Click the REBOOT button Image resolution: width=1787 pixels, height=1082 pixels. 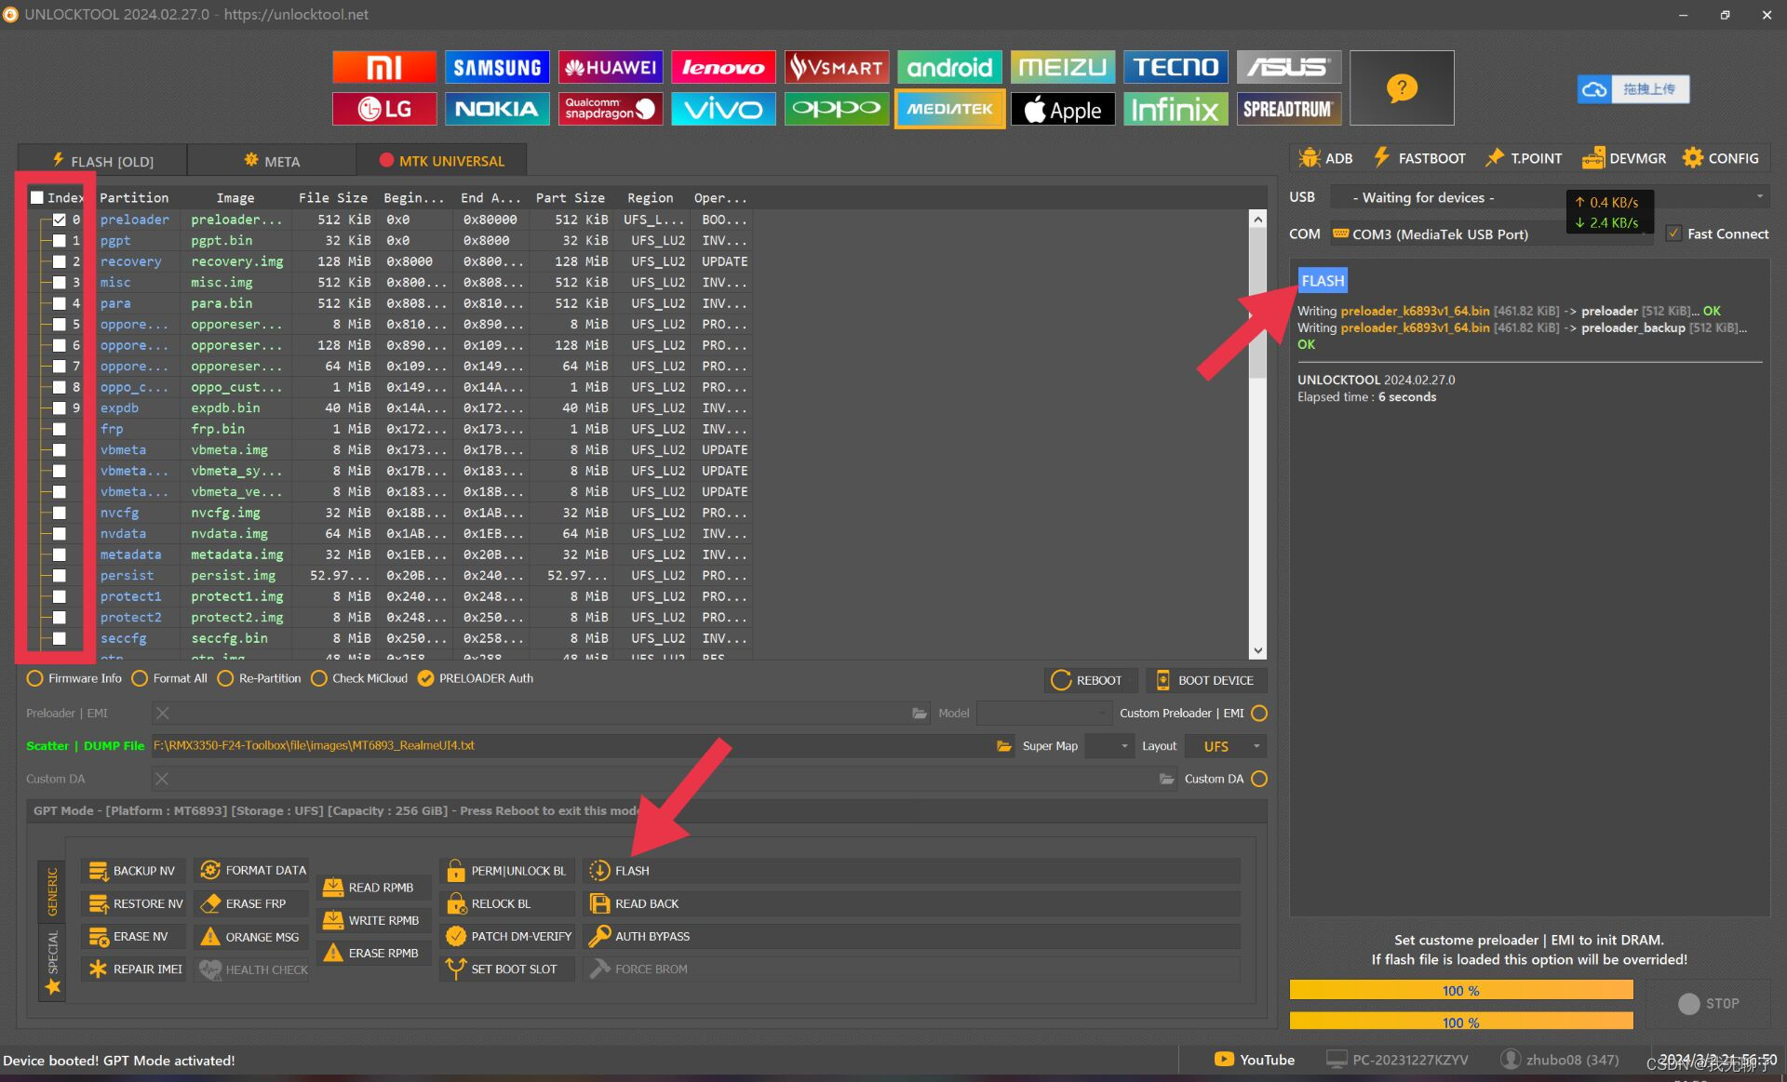tap(1087, 680)
